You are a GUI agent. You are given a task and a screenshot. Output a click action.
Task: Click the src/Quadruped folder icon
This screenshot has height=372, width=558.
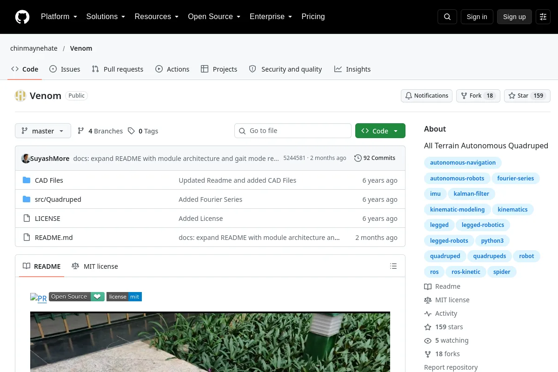click(x=27, y=199)
